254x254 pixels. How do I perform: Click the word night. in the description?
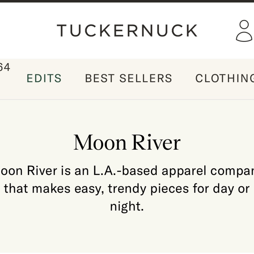127,206
